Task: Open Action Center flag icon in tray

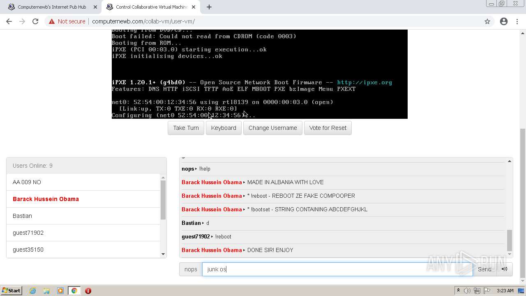Action: pyautogui.click(x=487, y=291)
